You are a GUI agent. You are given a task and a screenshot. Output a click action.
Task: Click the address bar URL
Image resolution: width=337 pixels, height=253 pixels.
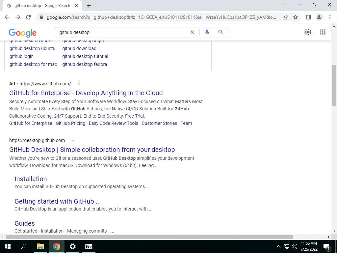pos(161,17)
